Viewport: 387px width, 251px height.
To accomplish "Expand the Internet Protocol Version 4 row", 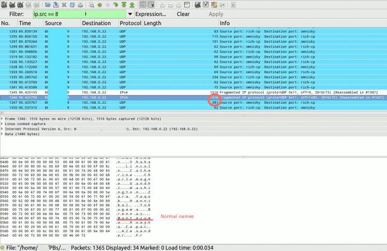I will tap(2, 129).
